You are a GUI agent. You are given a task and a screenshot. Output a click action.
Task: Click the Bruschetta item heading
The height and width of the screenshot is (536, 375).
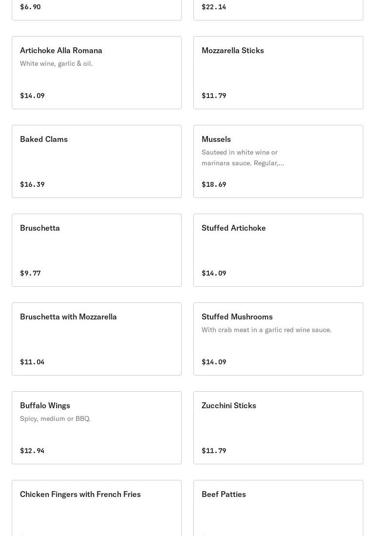pyautogui.click(x=40, y=228)
